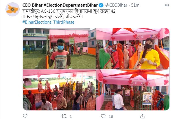Open the share tweet icon
172x119 pixels.
tap(143, 116)
